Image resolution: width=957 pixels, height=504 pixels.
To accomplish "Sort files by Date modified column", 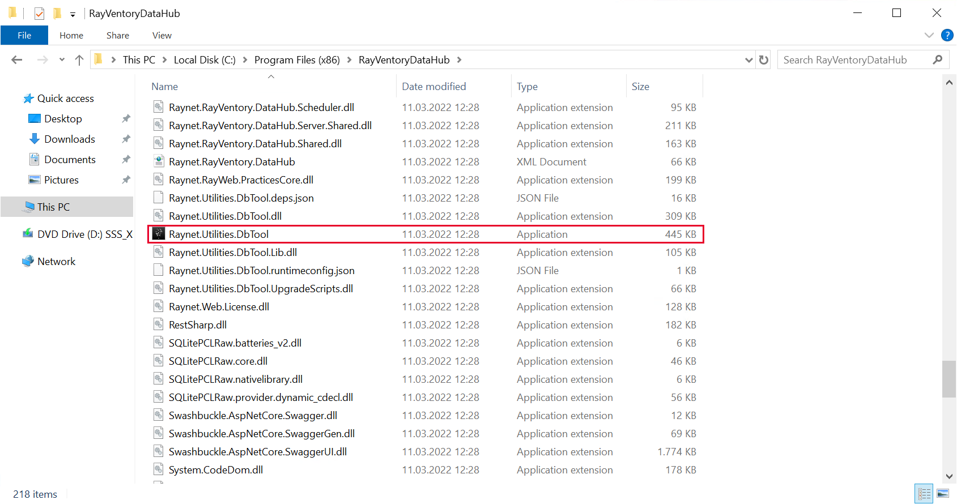I will coord(433,87).
